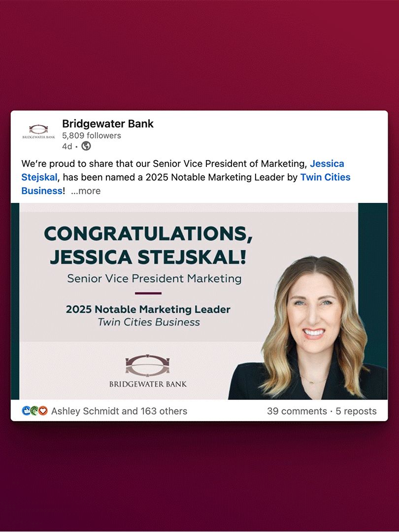Click the 5,809 followers count
The image size is (399, 532).
[x=92, y=135]
